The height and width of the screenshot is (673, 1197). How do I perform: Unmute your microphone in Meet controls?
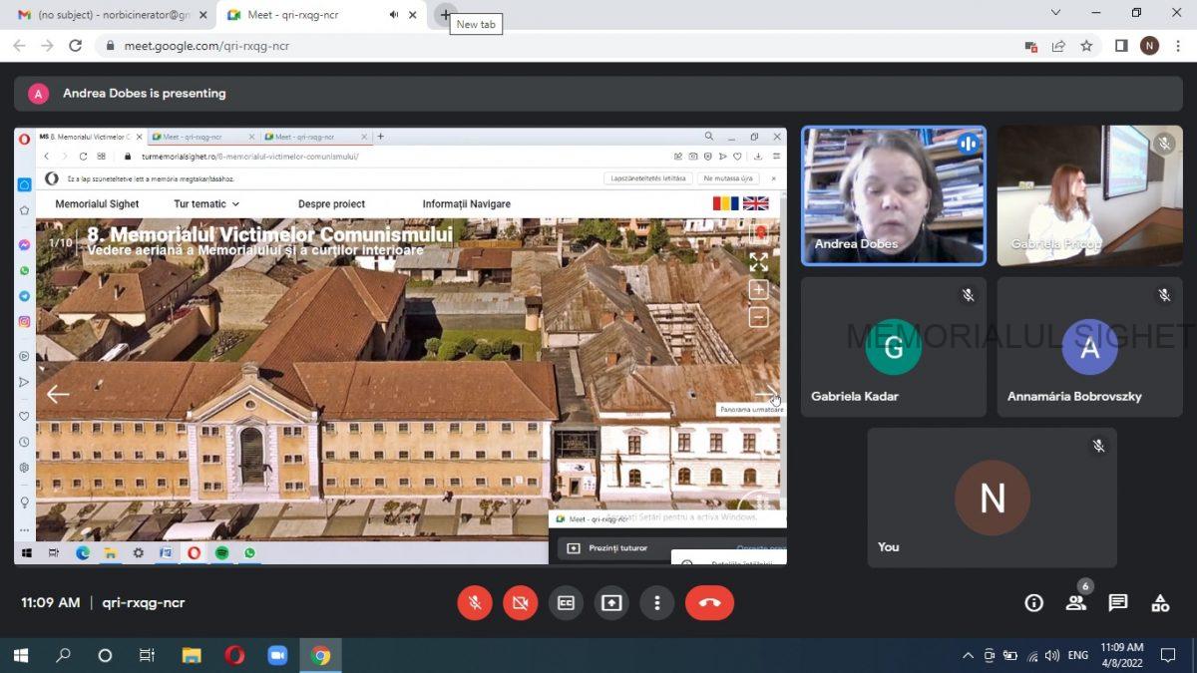(475, 602)
